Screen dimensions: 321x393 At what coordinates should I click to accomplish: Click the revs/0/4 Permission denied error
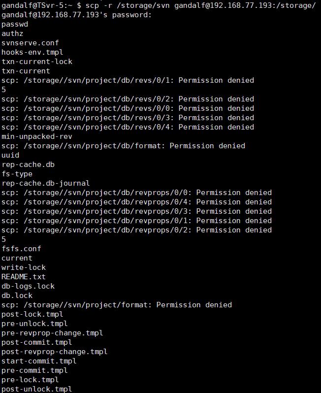pos(128,127)
